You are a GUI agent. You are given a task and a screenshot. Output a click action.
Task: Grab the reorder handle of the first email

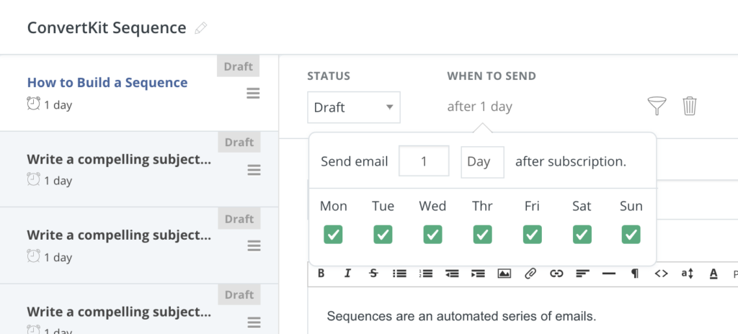[253, 94]
